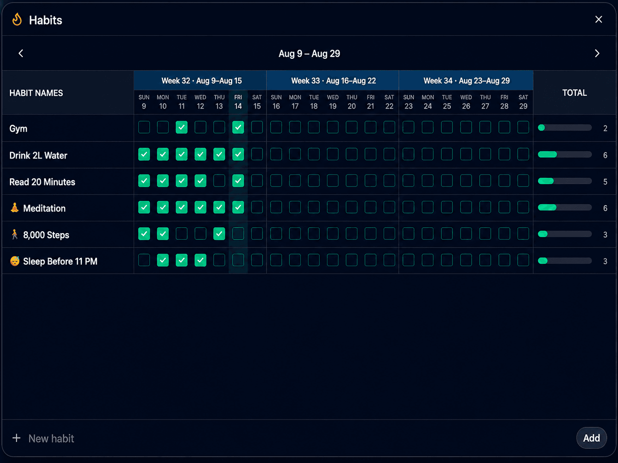The width and height of the screenshot is (618, 463).
Task: Select Week 33 header
Action: [x=333, y=81]
